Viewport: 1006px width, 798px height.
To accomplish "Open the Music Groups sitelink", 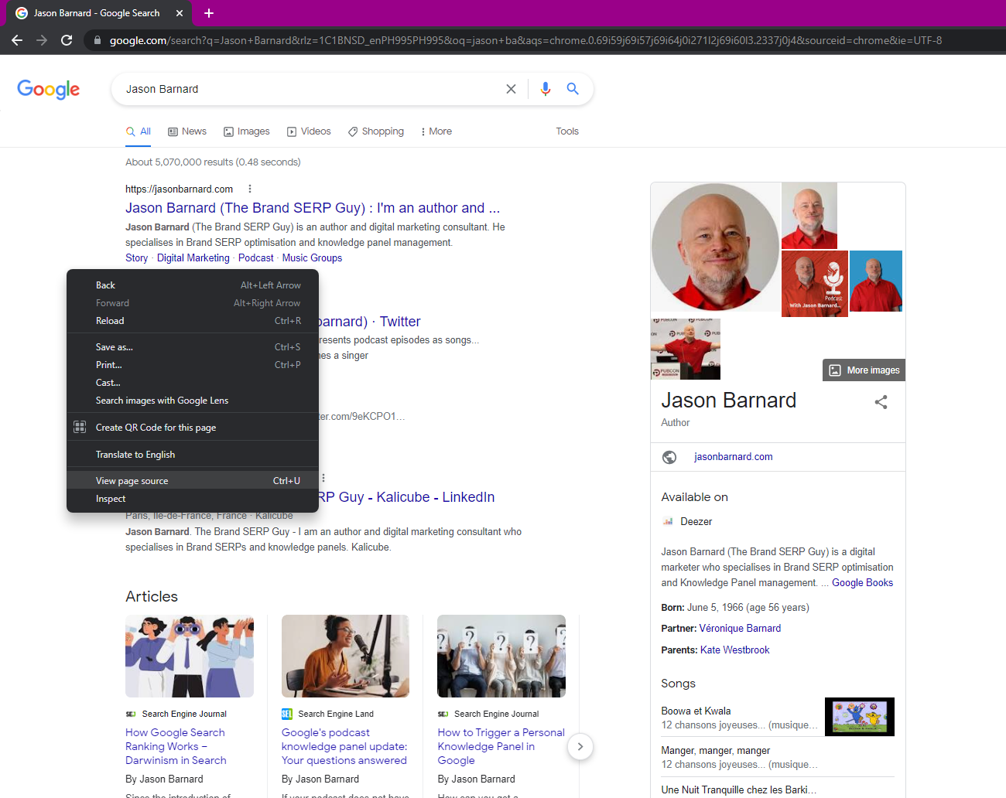I will [312, 258].
